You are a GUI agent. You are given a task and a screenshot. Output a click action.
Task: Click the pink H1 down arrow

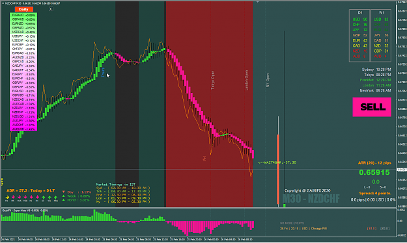tap(31, 198)
